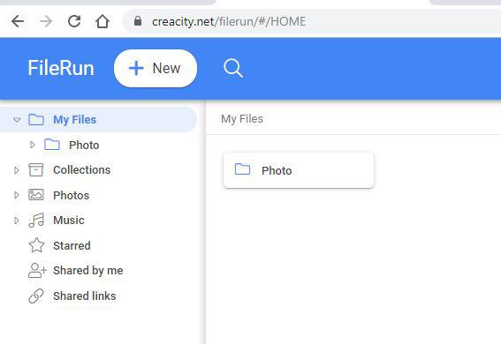Click the Starred star icon
Viewport: 501px width, 344px height.
[x=36, y=245]
